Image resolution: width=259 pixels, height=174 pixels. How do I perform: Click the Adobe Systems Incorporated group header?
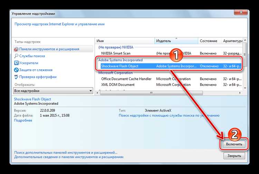121,60
